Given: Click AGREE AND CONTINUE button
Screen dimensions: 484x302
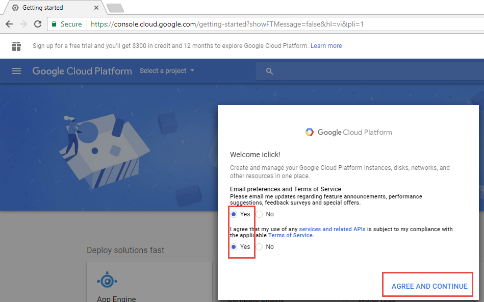Looking at the screenshot, I should pyautogui.click(x=429, y=286).
